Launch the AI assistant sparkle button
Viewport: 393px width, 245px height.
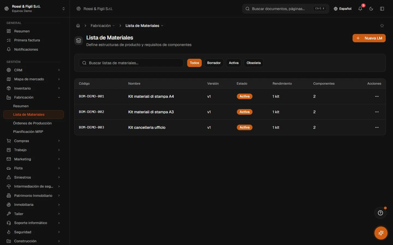tap(381, 233)
